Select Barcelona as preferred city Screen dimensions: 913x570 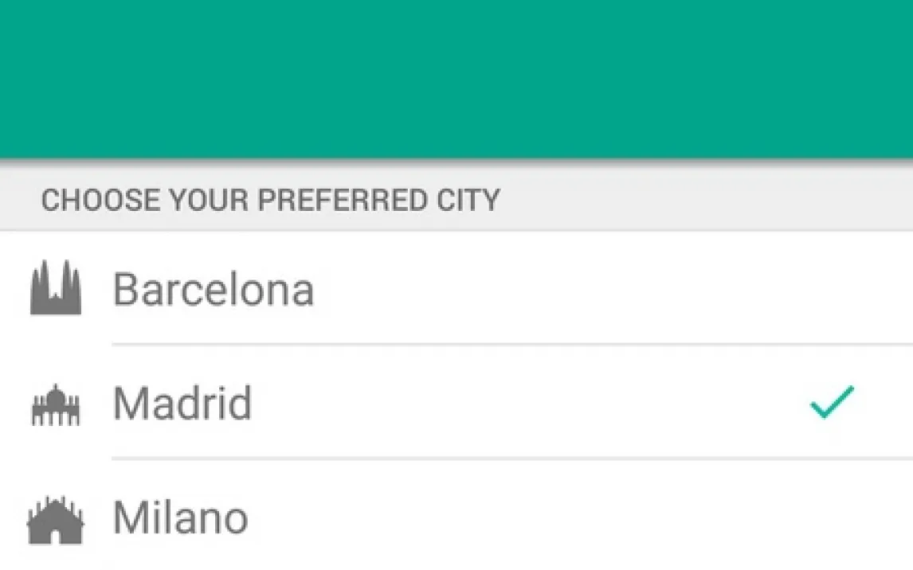pos(214,289)
